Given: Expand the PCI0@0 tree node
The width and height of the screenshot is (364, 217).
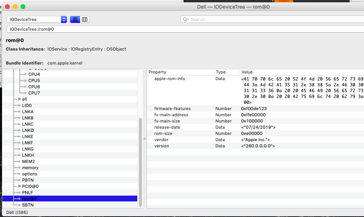Looking at the screenshot, I should [x=19, y=186].
